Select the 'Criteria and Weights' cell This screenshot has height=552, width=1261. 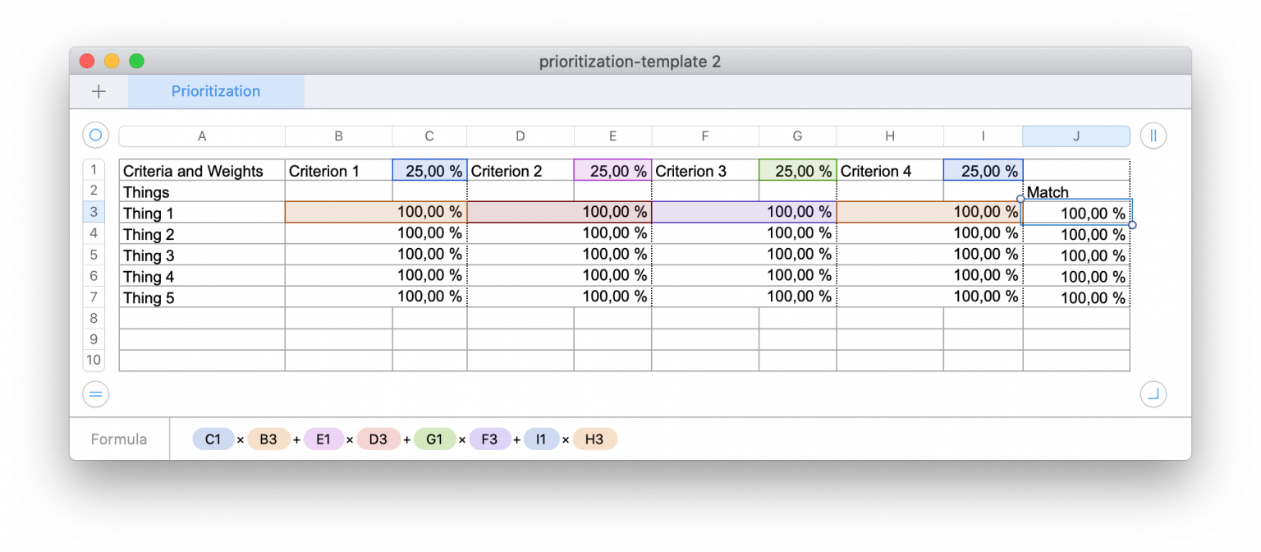coord(202,170)
